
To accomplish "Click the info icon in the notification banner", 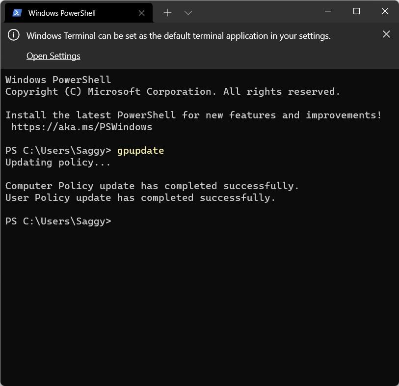I will tap(14, 35).
